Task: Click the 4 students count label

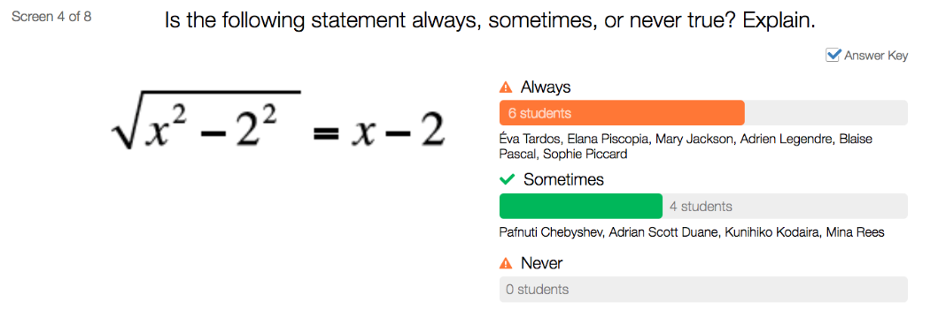Action: click(701, 207)
